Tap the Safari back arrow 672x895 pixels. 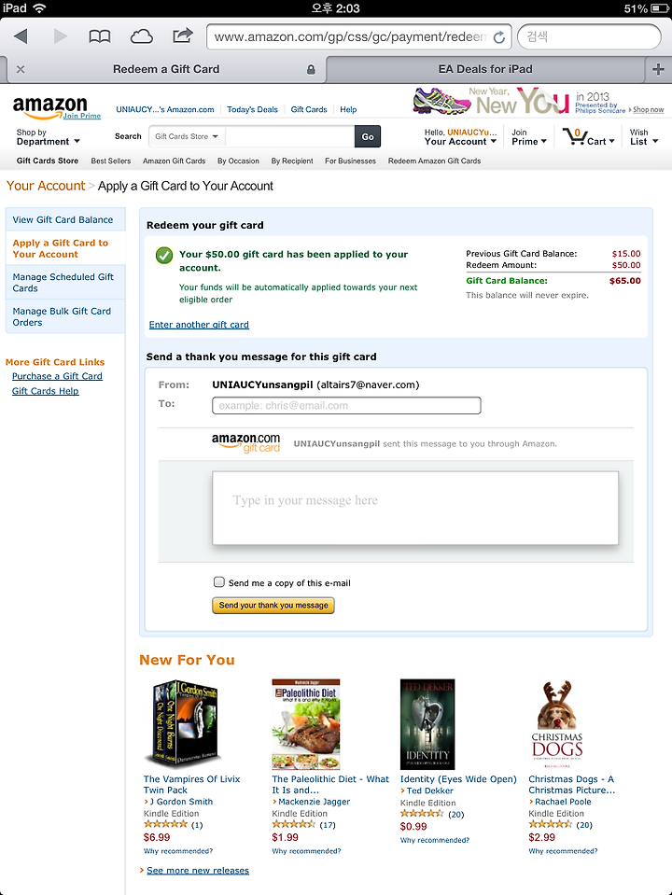point(21,37)
